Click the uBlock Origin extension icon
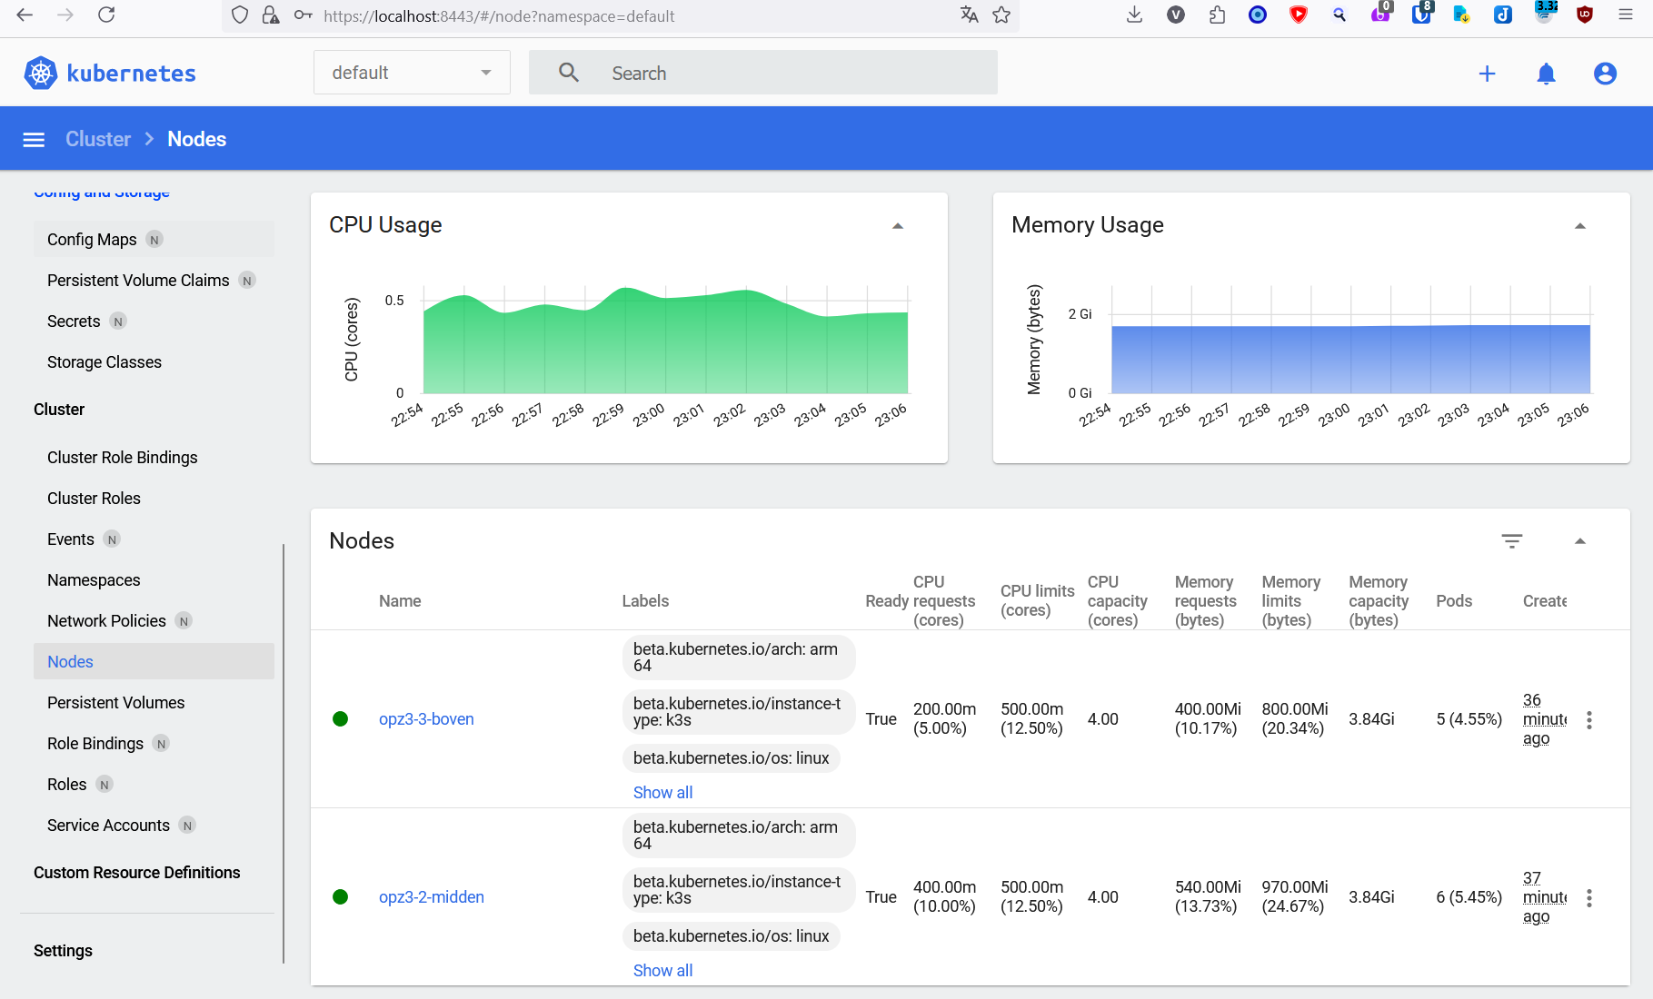 [1585, 15]
